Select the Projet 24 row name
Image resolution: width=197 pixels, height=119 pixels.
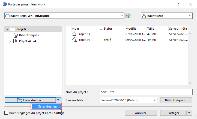tap(83, 40)
